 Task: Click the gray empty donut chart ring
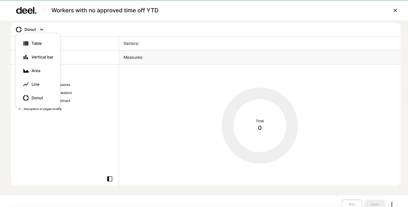point(227,126)
